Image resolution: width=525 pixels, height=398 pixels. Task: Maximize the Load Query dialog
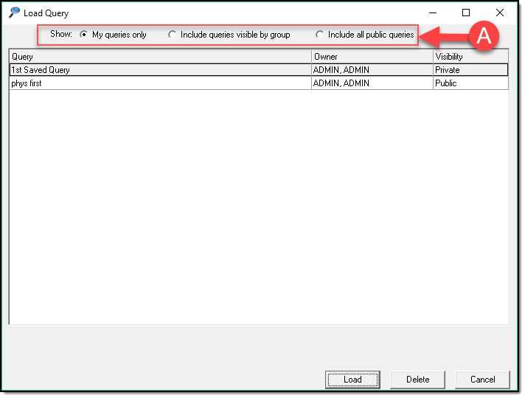click(466, 13)
